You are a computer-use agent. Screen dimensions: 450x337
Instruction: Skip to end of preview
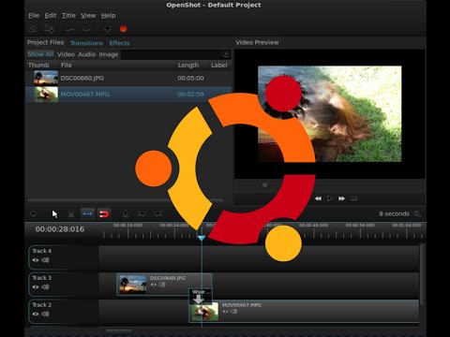click(x=354, y=198)
